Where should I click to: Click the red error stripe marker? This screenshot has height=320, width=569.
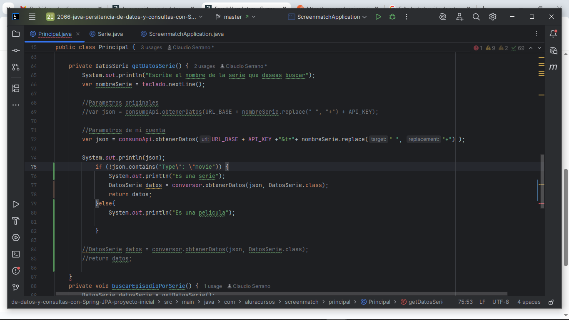click(542, 204)
